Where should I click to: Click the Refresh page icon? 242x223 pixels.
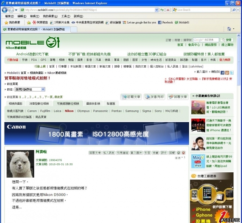click(x=162, y=10)
